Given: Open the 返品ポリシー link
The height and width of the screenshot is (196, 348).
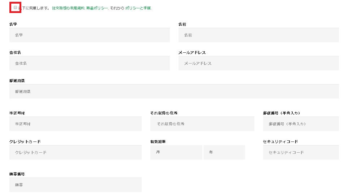Looking at the screenshot, I should tap(97, 8).
